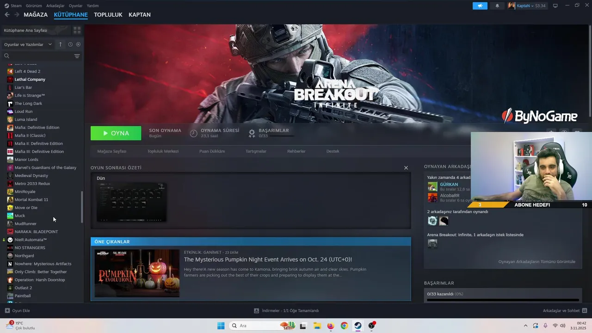
Task: Click the green OYNA play button
Action: point(116,133)
